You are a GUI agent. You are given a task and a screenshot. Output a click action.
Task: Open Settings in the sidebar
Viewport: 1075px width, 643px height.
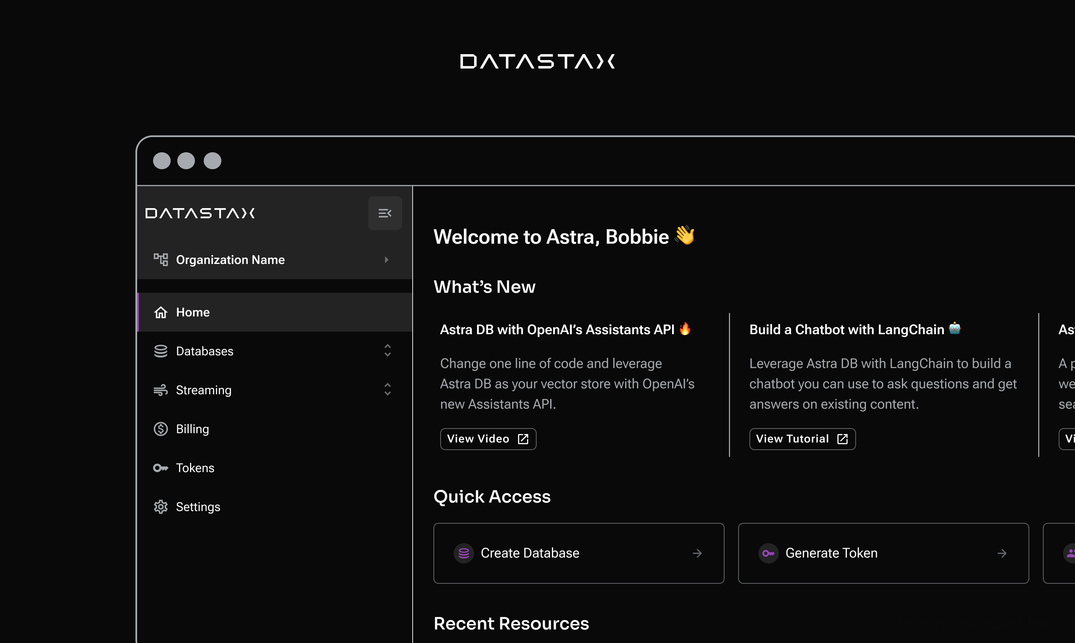(x=274, y=507)
